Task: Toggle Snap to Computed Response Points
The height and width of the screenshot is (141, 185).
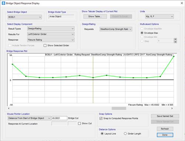Action: tap(101, 118)
